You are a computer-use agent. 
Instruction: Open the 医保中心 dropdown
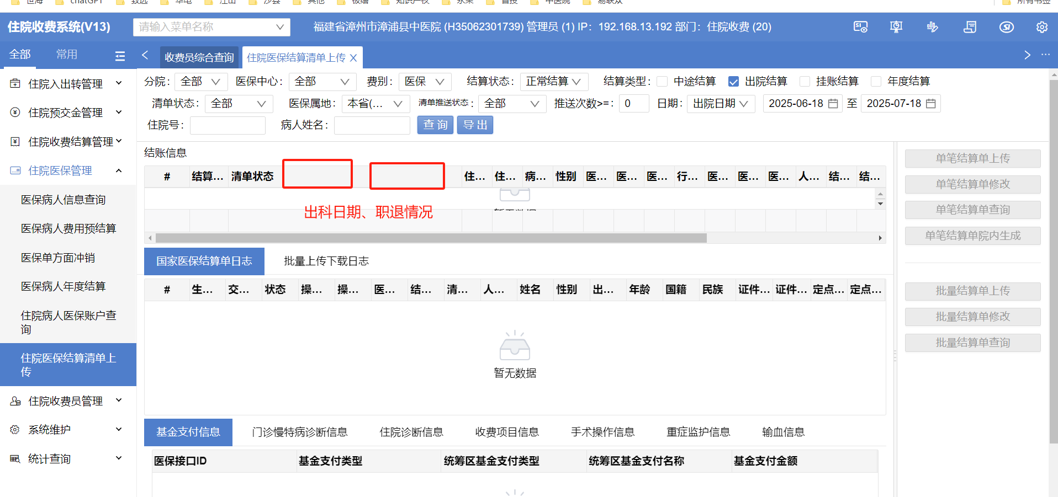tap(322, 82)
